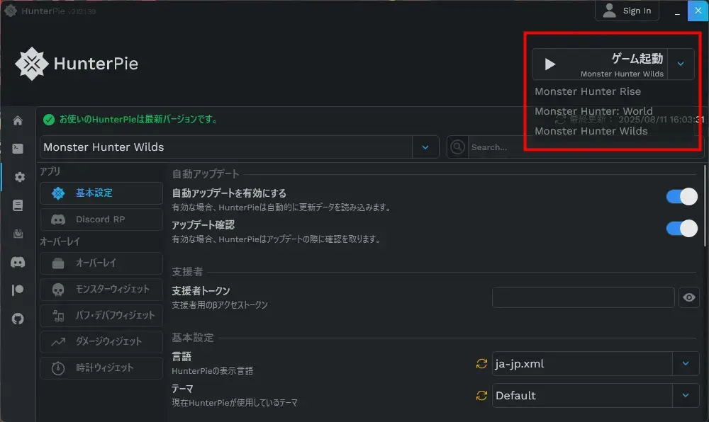The image size is (709, 422).
Task: Open the Patreon icon in sidebar
Action: point(18,290)
